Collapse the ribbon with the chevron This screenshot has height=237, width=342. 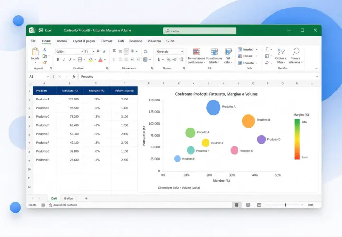[316, 69]
